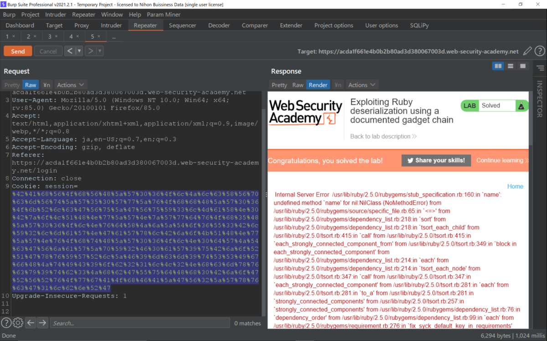The height and width of the screenshot is (341, 547).
Task: Click the Web Security Academy logo
Action: [305, 112]
